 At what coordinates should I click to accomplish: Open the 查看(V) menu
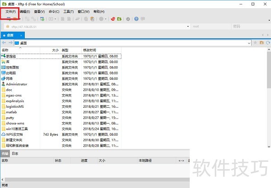(39, 12)
